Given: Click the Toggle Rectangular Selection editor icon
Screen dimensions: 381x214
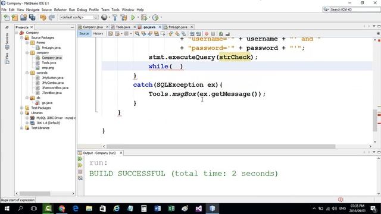Looking at the screenshot, I should pos(163,34).
